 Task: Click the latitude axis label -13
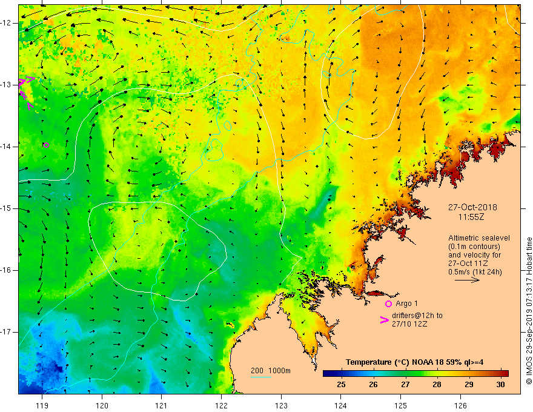tap(6, 85)
